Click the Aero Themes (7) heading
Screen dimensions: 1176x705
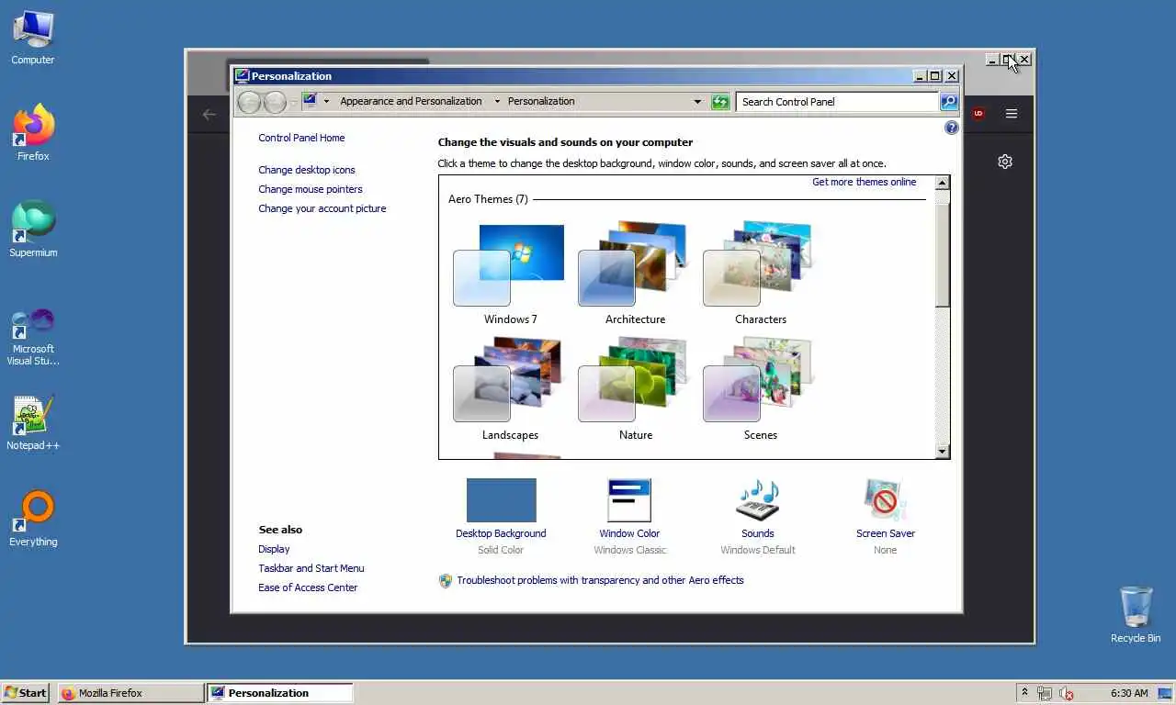point(488,199)
